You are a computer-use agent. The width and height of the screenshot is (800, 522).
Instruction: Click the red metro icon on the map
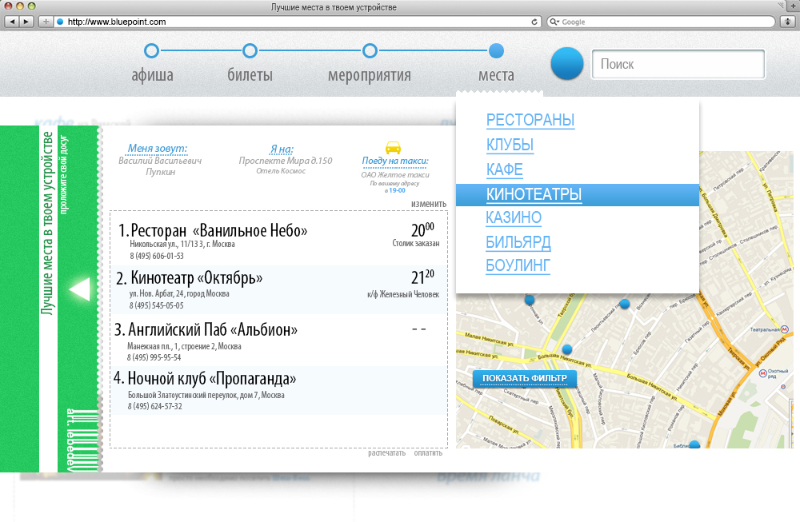coord(785,329)
